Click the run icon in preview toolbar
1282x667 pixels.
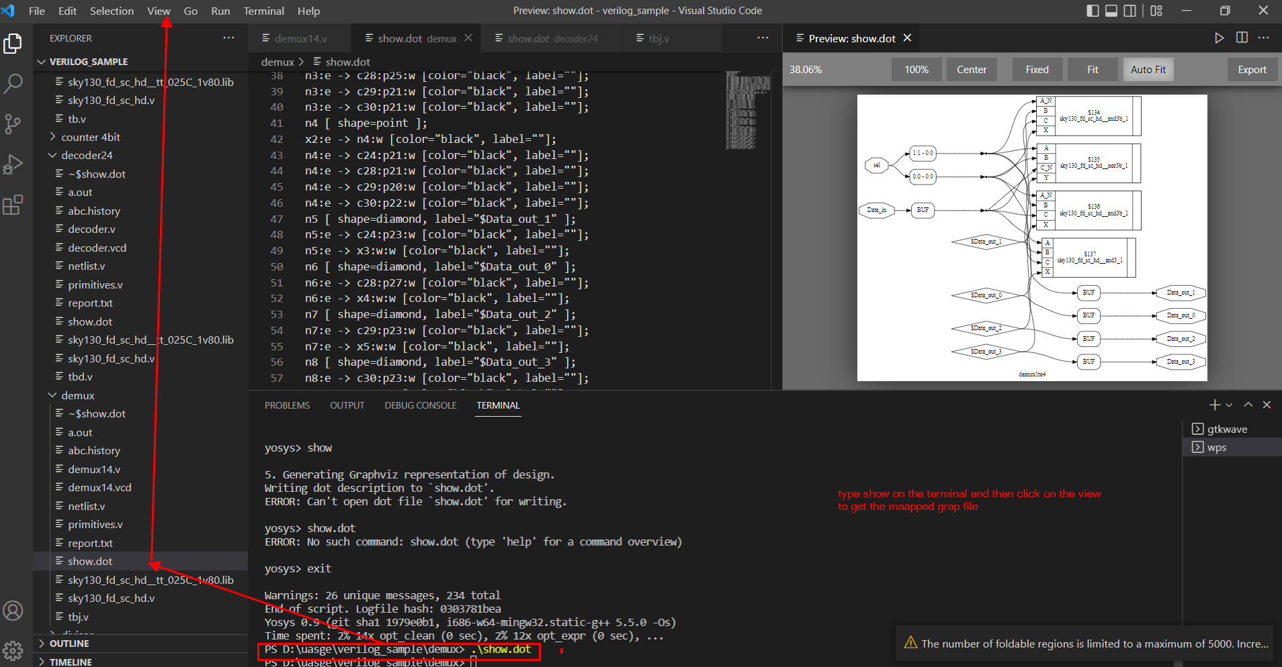[1219, 38]
